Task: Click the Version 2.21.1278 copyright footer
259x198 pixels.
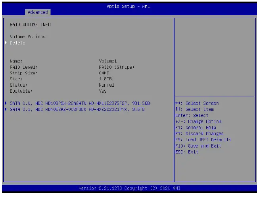Action: (x=129, y=188)
